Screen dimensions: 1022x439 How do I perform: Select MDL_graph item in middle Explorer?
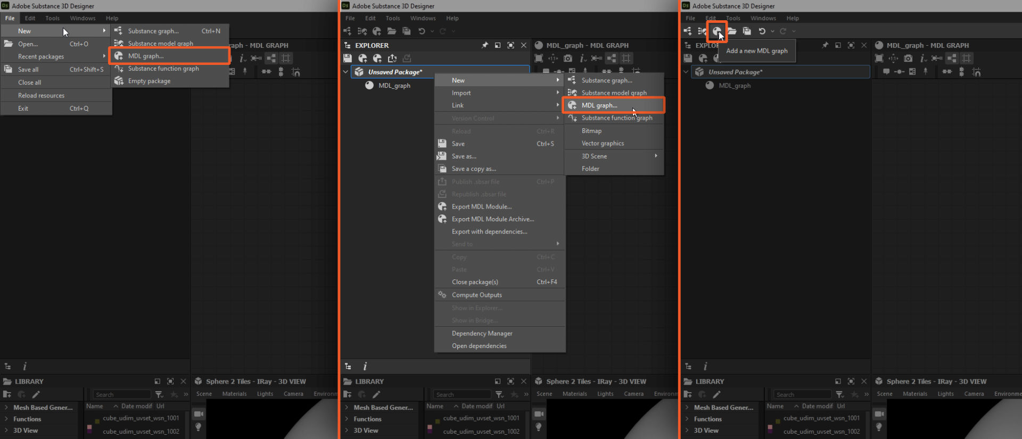[394, 85]
